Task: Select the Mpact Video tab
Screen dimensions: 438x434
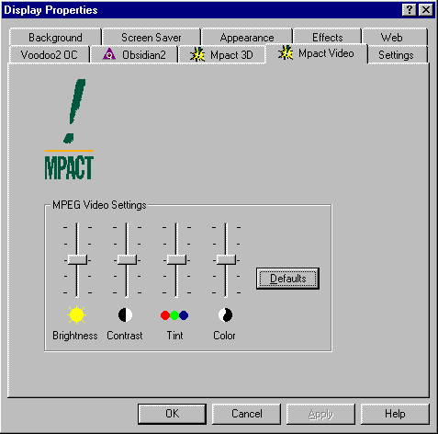Action: pyautogui.click(x=317, y=53)
